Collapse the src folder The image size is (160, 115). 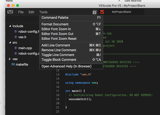(x=10, y=42)
